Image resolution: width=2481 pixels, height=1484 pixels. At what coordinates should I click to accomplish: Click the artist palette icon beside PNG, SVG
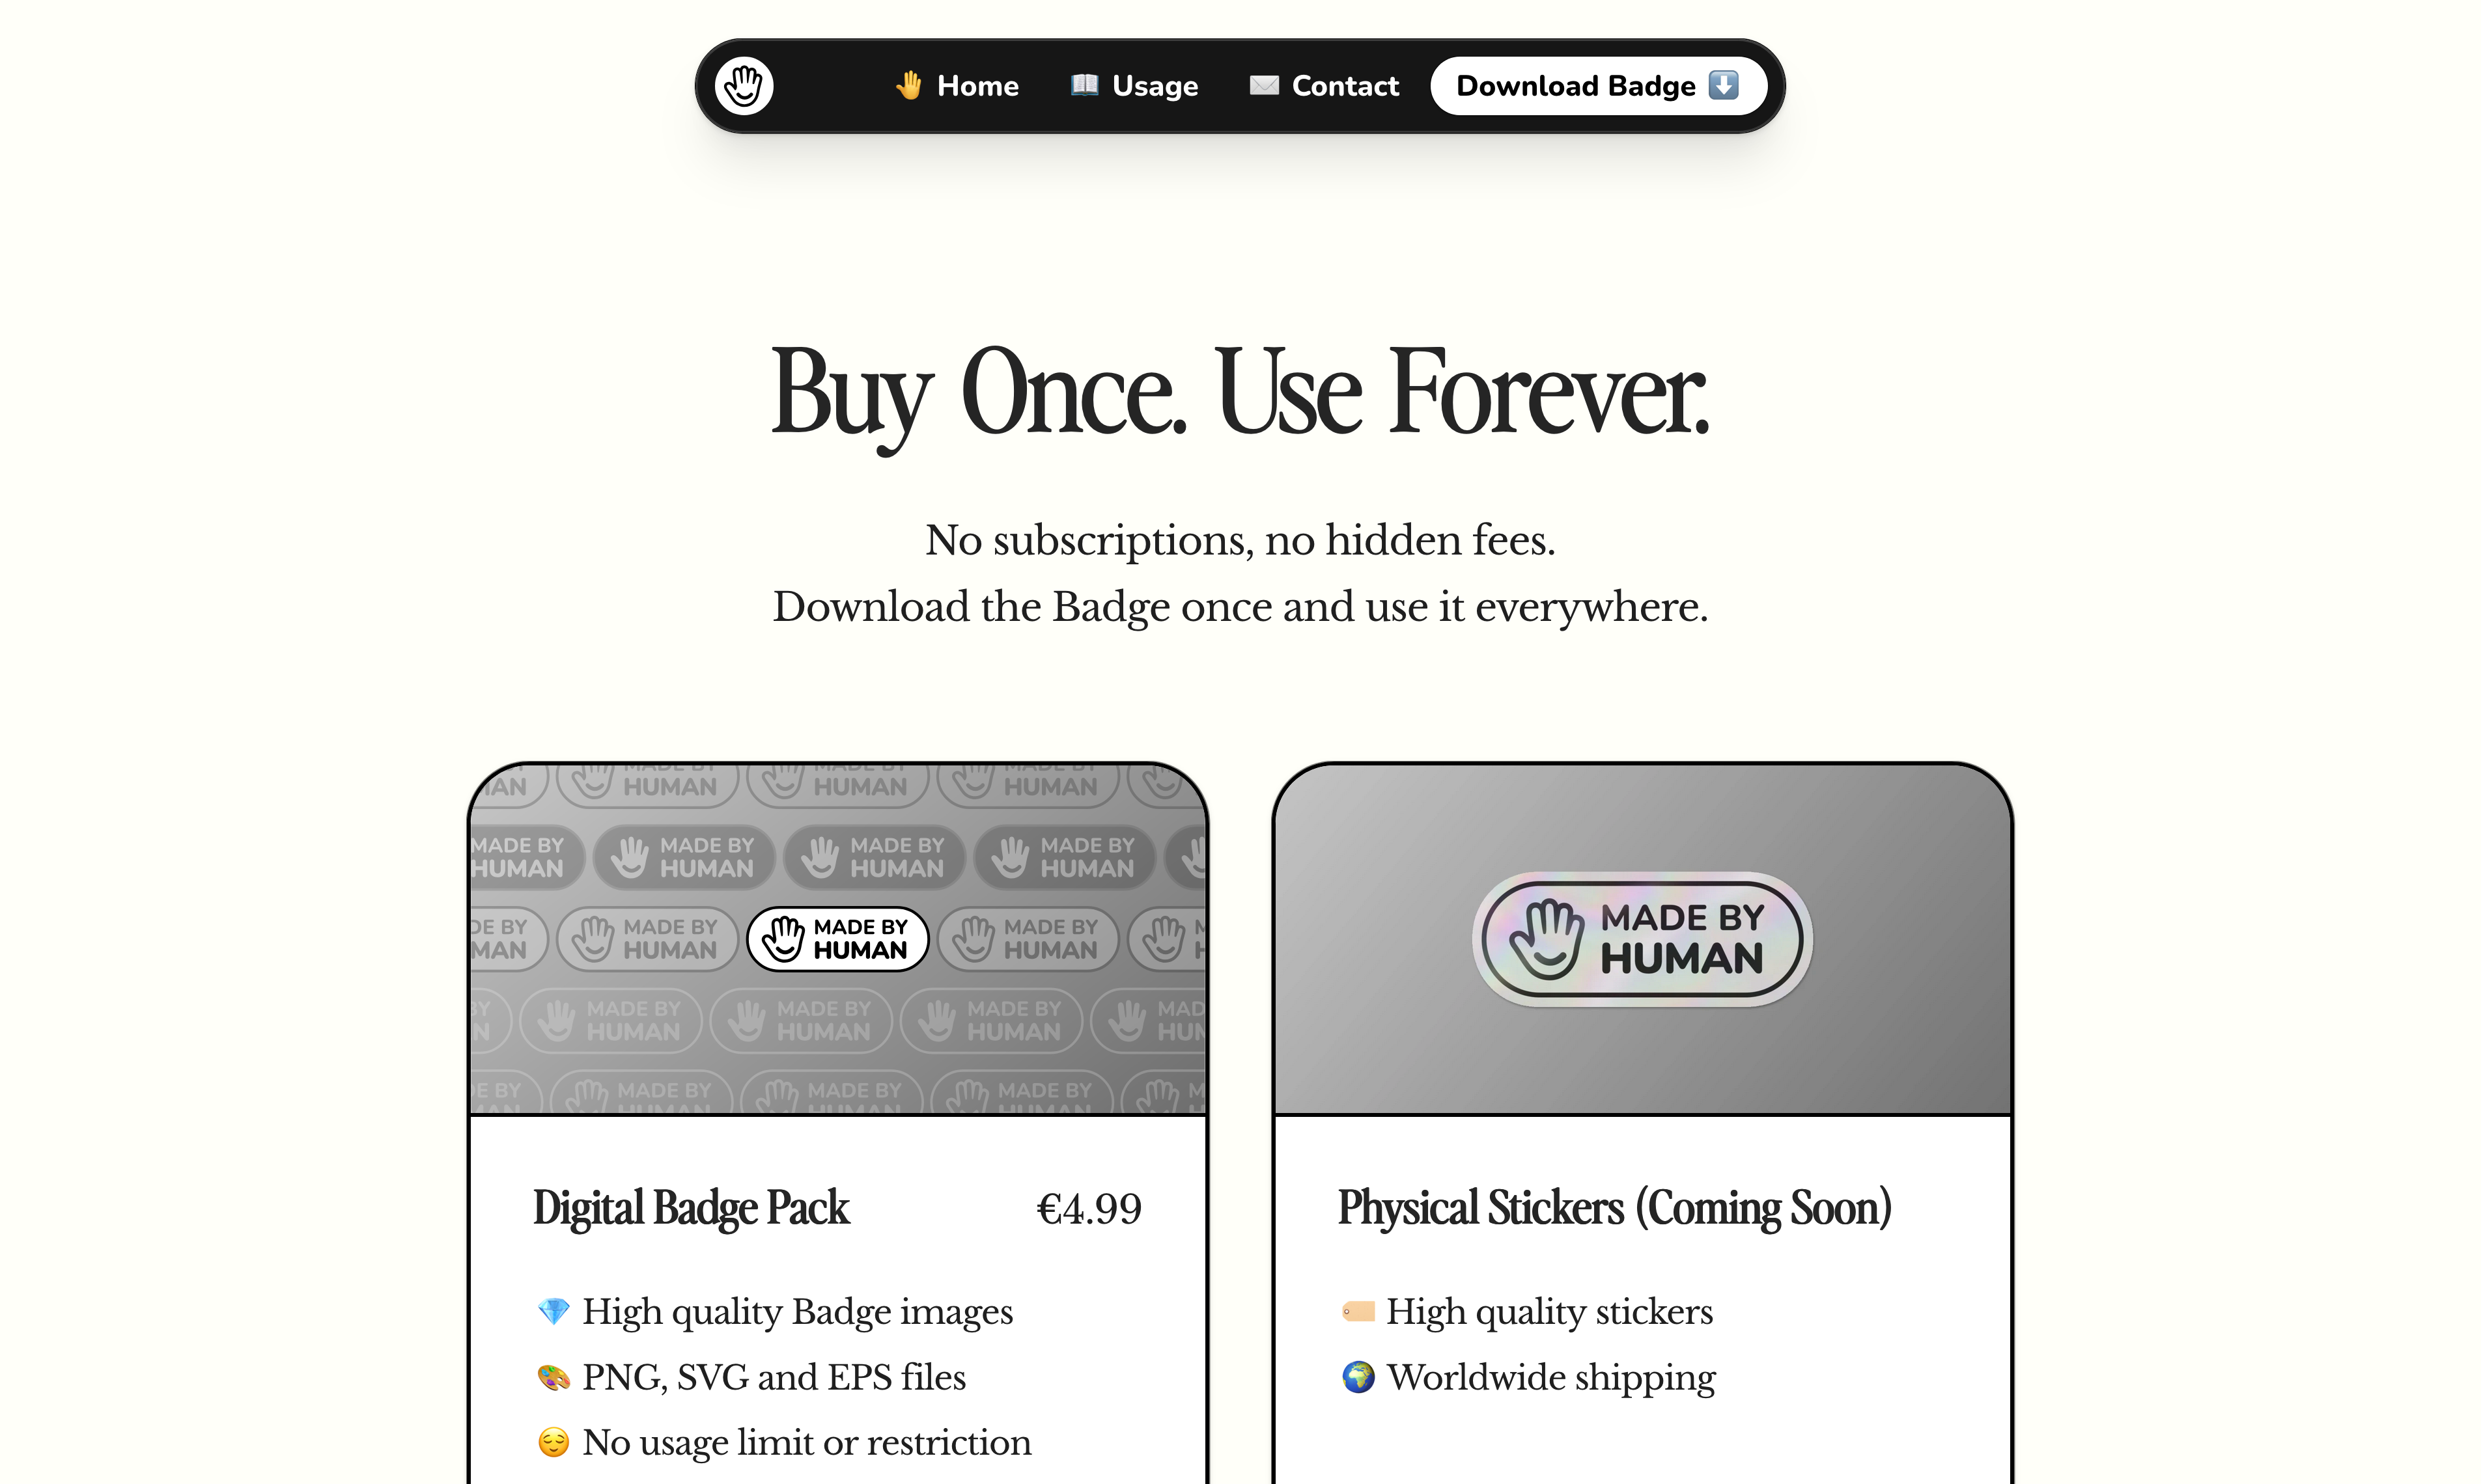(x=554, y=1377)
